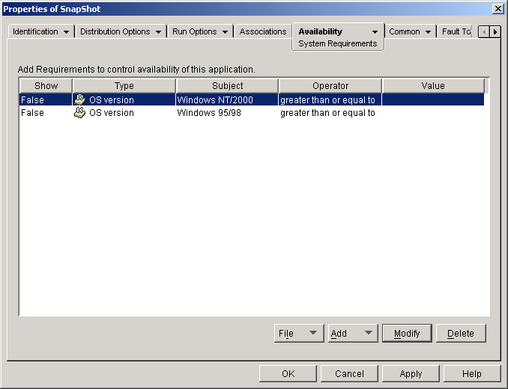Open the Identification tab
Viewport: 508px width, 389px height.
pyautogui.click(x=35, y=31)
